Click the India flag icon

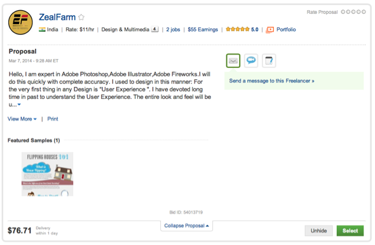(x=42, y=30)
